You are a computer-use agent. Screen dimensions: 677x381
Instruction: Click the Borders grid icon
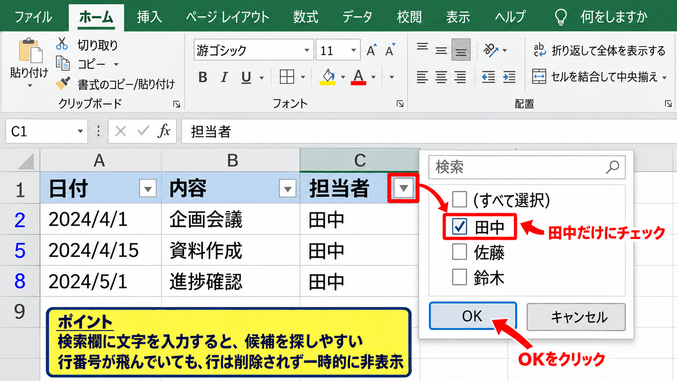287,77
